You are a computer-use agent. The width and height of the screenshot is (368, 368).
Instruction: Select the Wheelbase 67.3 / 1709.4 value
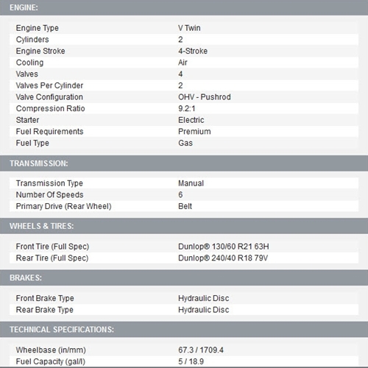click(x=201, y=350)
